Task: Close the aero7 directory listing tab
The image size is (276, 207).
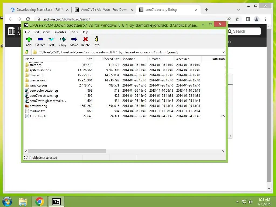Action: (196, 10)
